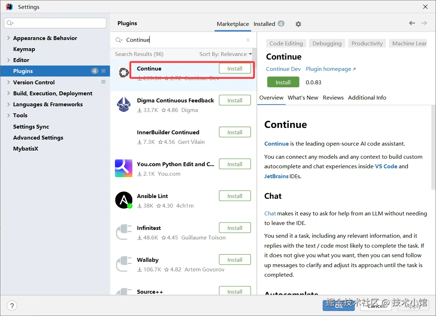Click the Productivity tag
Screen dimensions: 436x316
point(367,43)
